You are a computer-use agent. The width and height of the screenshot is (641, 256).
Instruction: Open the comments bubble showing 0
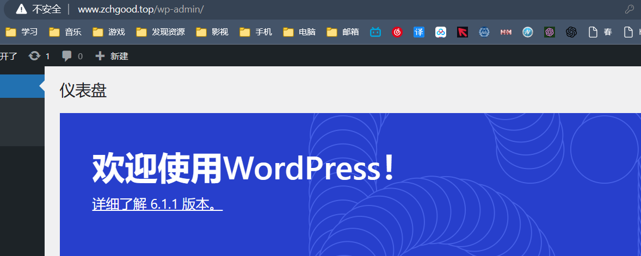pos(72,56)
